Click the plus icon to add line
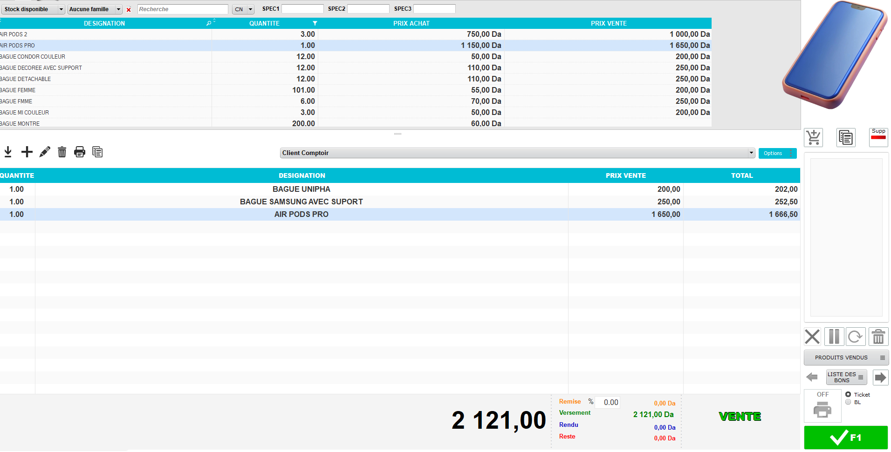 tap(27, 152)
